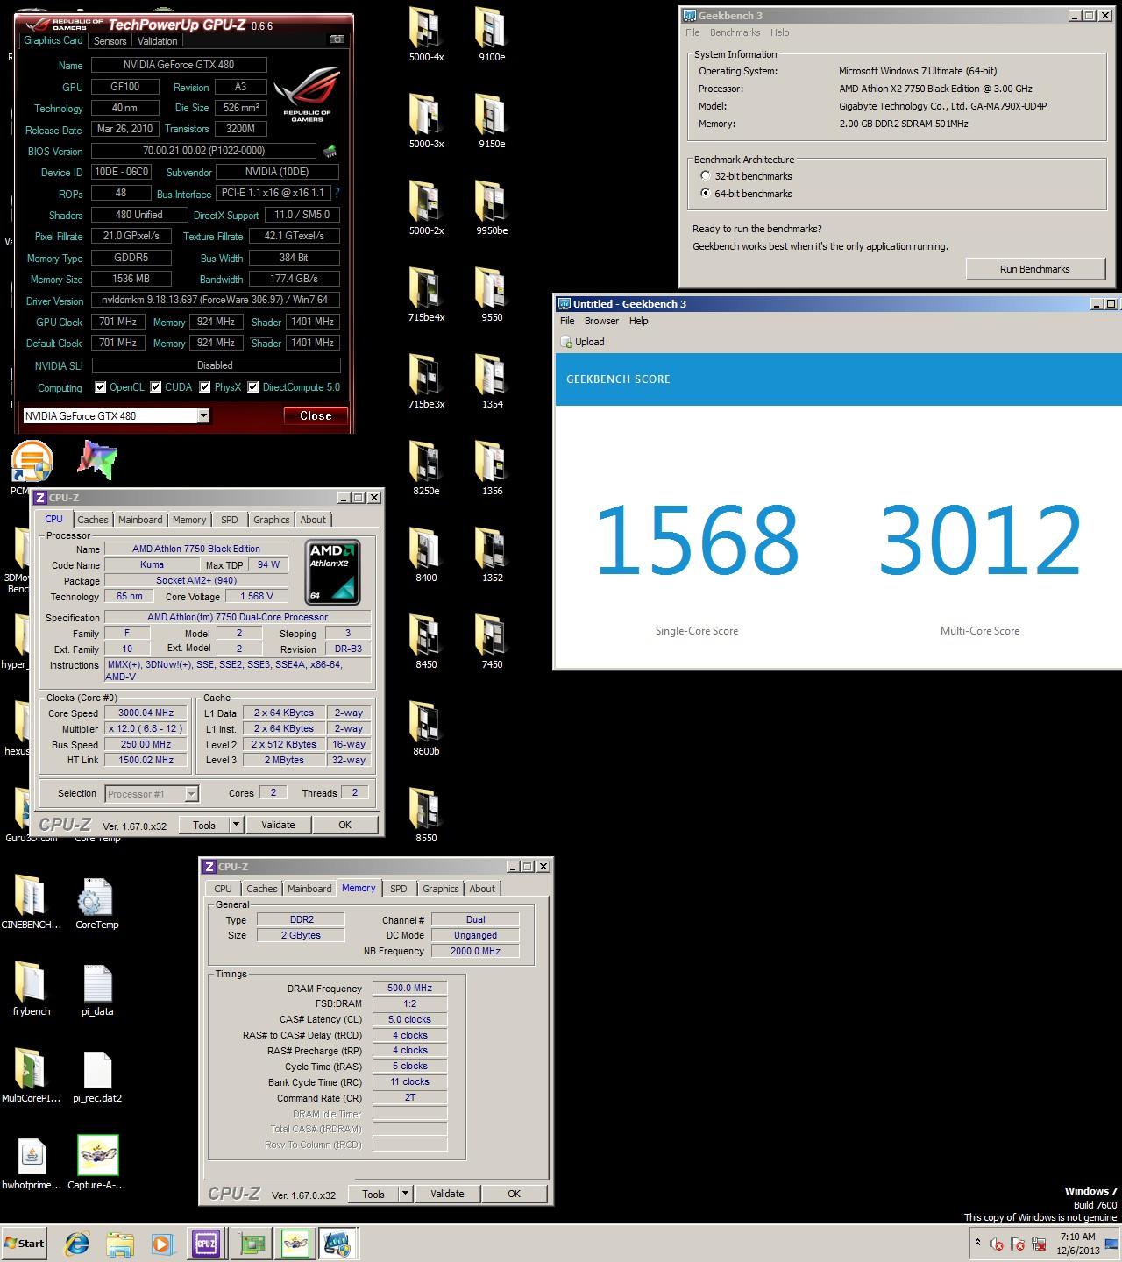This screenshot has width=1122, height=1262.
Task: Open SPD tab in lower CPU-Z window
Action: coord(399,889)
